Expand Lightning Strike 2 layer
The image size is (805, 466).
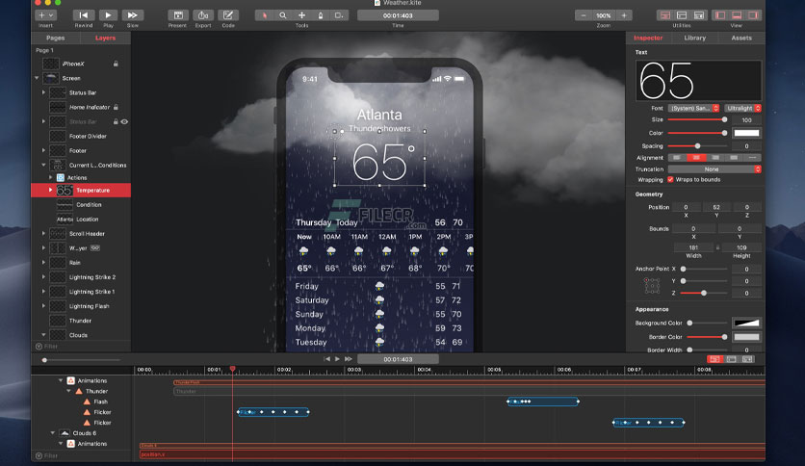click(43, 277)
